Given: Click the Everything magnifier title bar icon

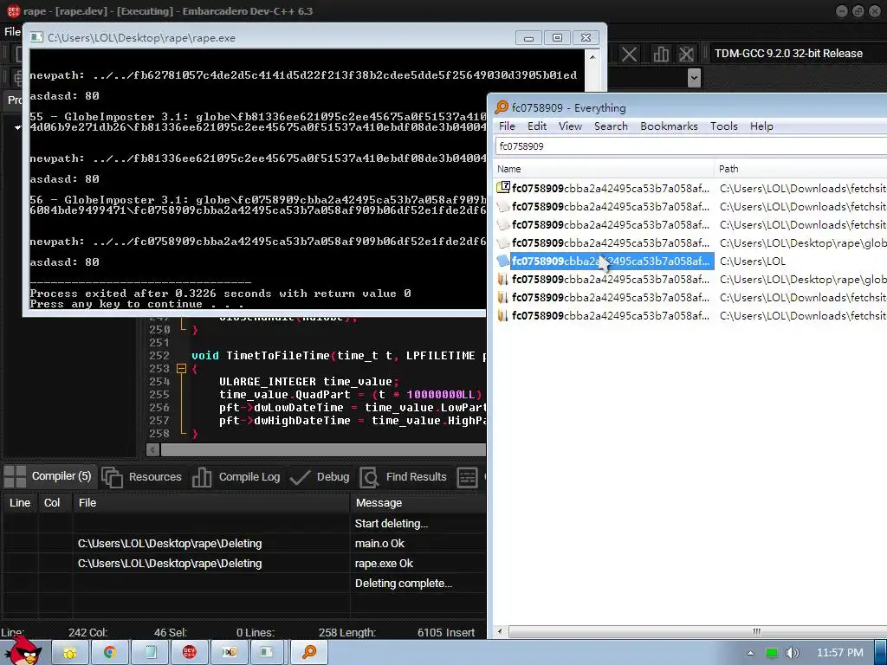Looking at the screenshot, I should tap(502, 107).
